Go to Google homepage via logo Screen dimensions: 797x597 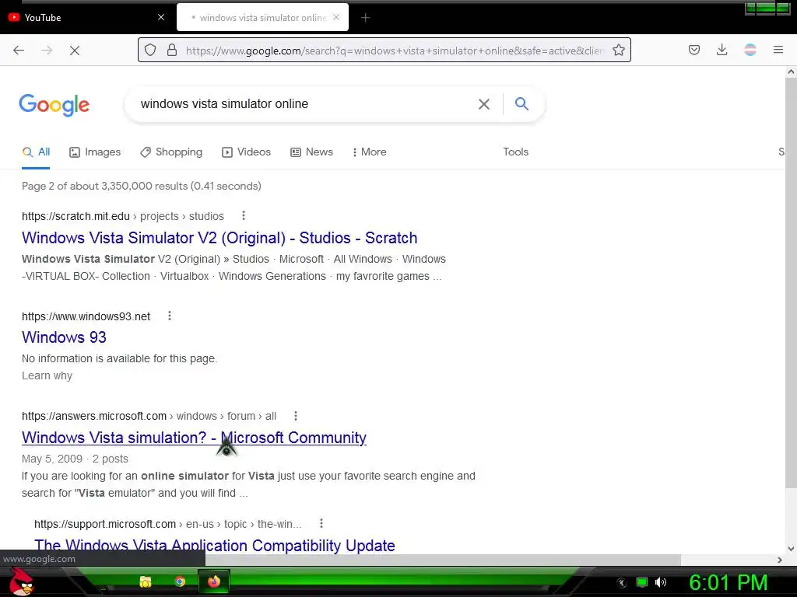tap(54, 105)
